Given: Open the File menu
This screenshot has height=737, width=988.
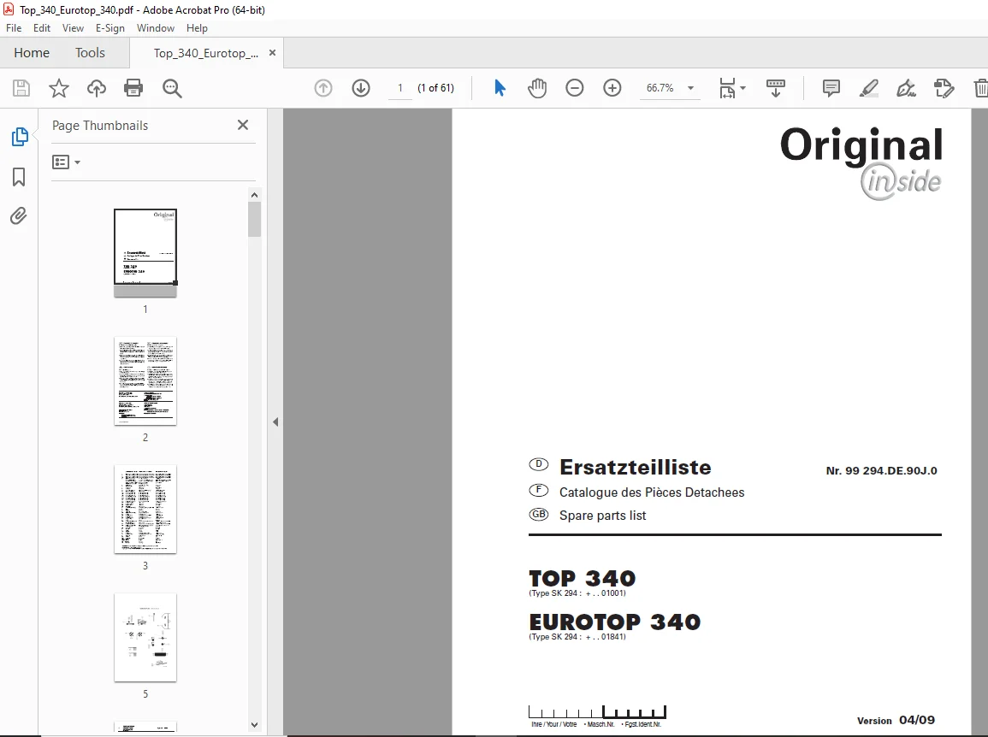Looking at the screenshot, I should pos(13,28).
